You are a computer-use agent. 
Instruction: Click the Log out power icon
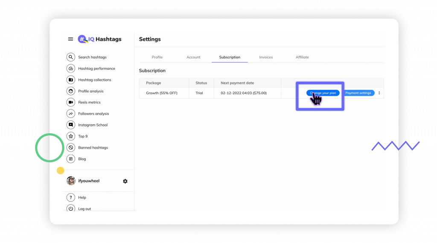[71, 208]
